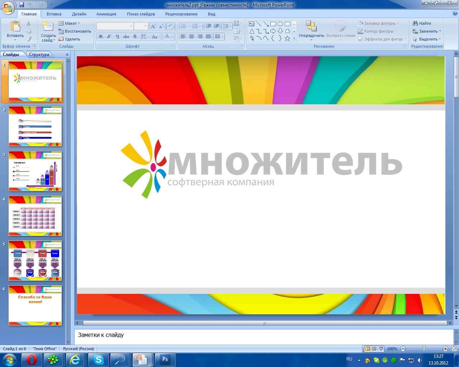The height and width of the screenshot is (367, 459).
Task: Click the Cut scissors icon
Action: tap(29, 23)
